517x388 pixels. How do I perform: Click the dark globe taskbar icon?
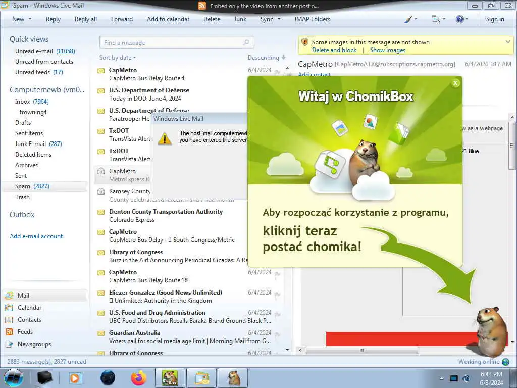pyautogui.click(x=108, y=378)
